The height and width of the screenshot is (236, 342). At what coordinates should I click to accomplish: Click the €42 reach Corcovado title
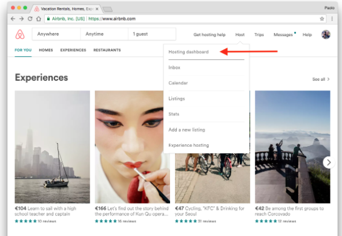[x=289, y=211]
